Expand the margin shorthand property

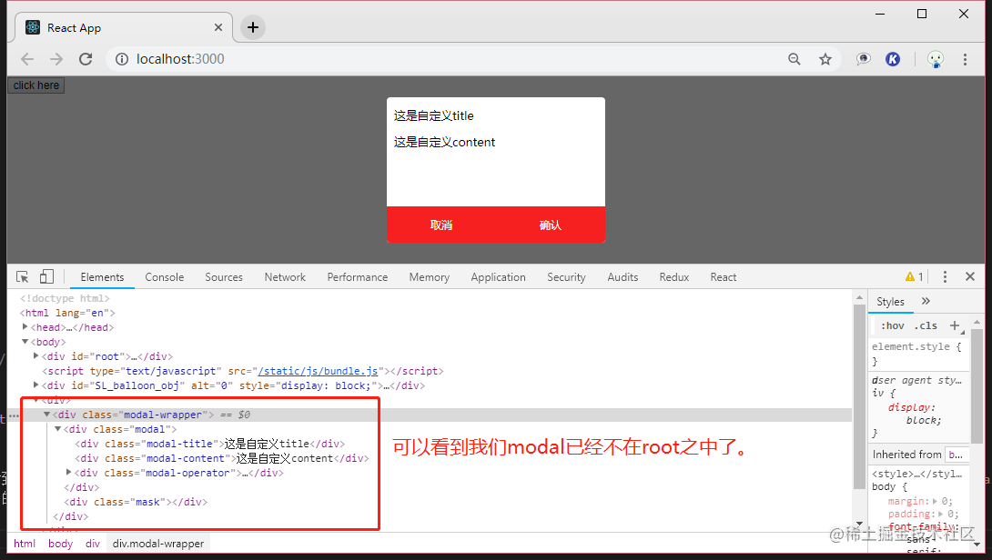pyautogui.click(x=935, y=501)
